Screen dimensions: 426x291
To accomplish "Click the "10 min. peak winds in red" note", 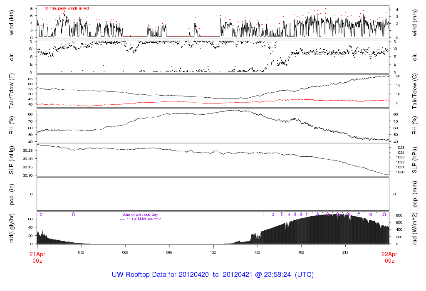I will pos(66,8).
